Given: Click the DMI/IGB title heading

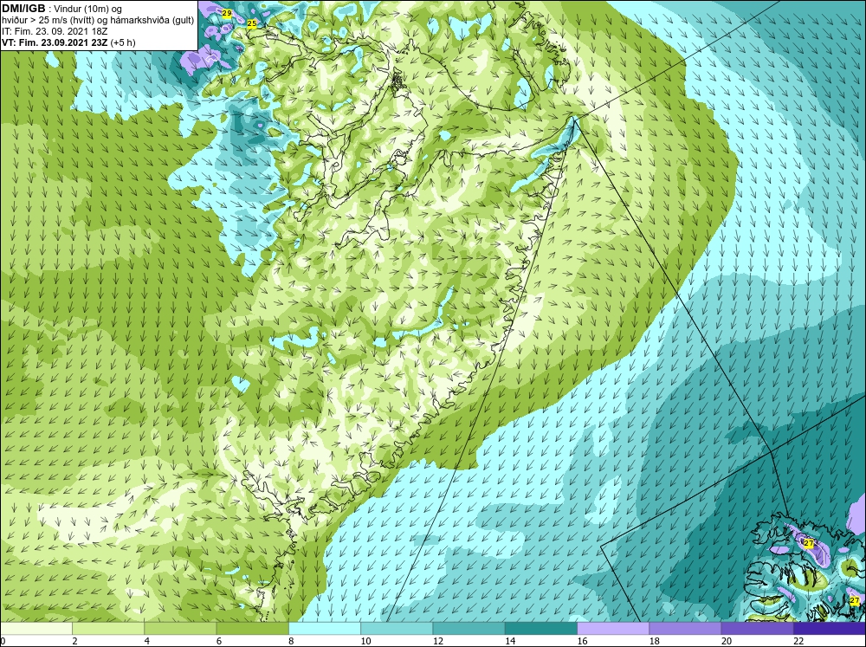Looking at the screenshot, I should (23, 9).
